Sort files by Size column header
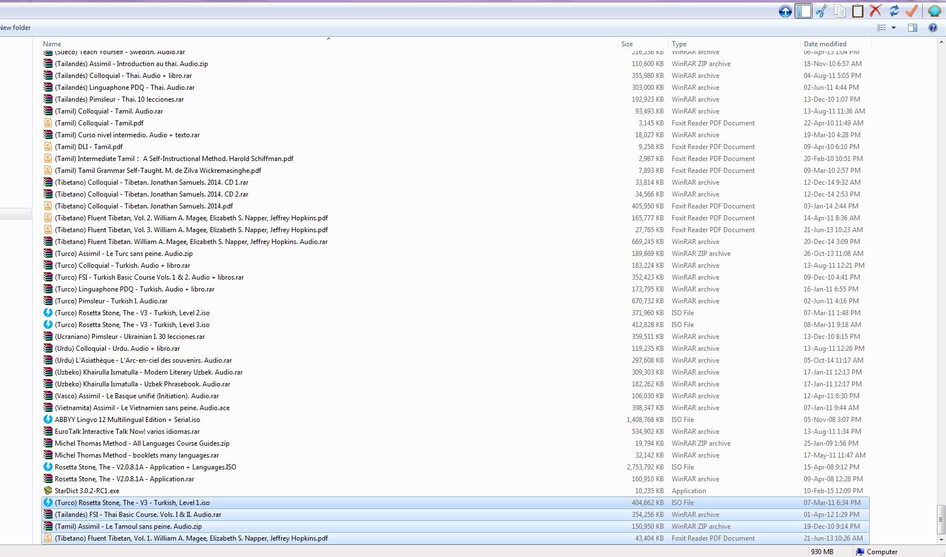 (627, 44)
